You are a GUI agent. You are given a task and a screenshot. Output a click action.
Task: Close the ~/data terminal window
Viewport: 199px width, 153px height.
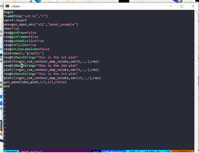tap(193, 6)
